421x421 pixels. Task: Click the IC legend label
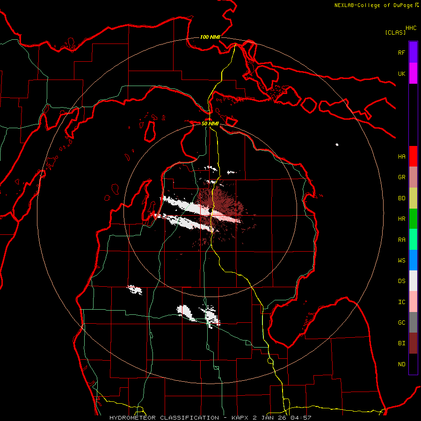pyautogui.click(x=401, y=302)
